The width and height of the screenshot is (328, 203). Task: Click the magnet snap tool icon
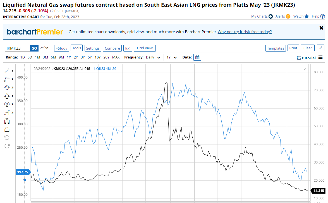click(x=7, y=121)
